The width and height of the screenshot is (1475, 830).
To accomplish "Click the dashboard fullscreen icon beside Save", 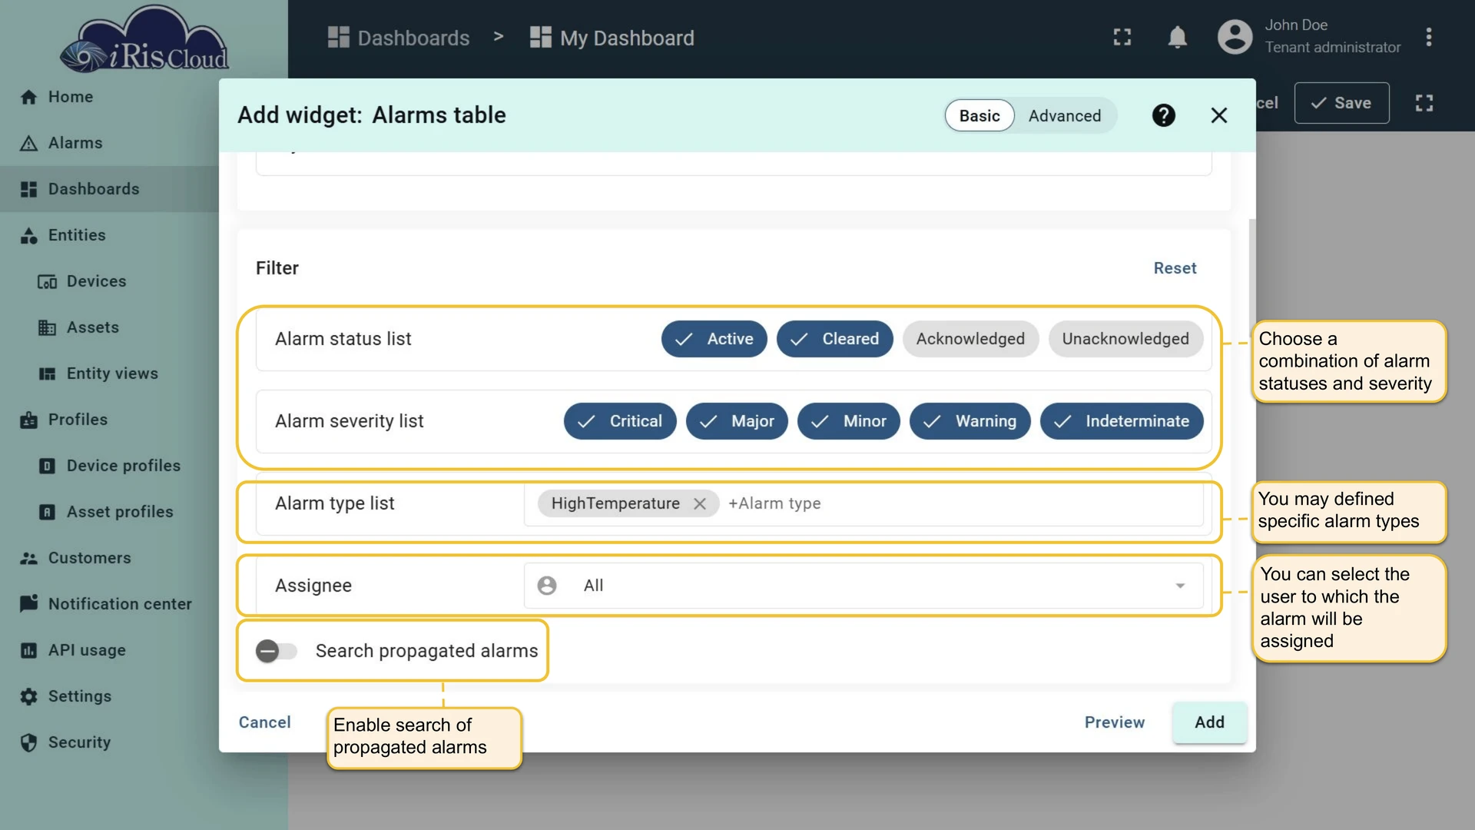I will (1424, 103).
